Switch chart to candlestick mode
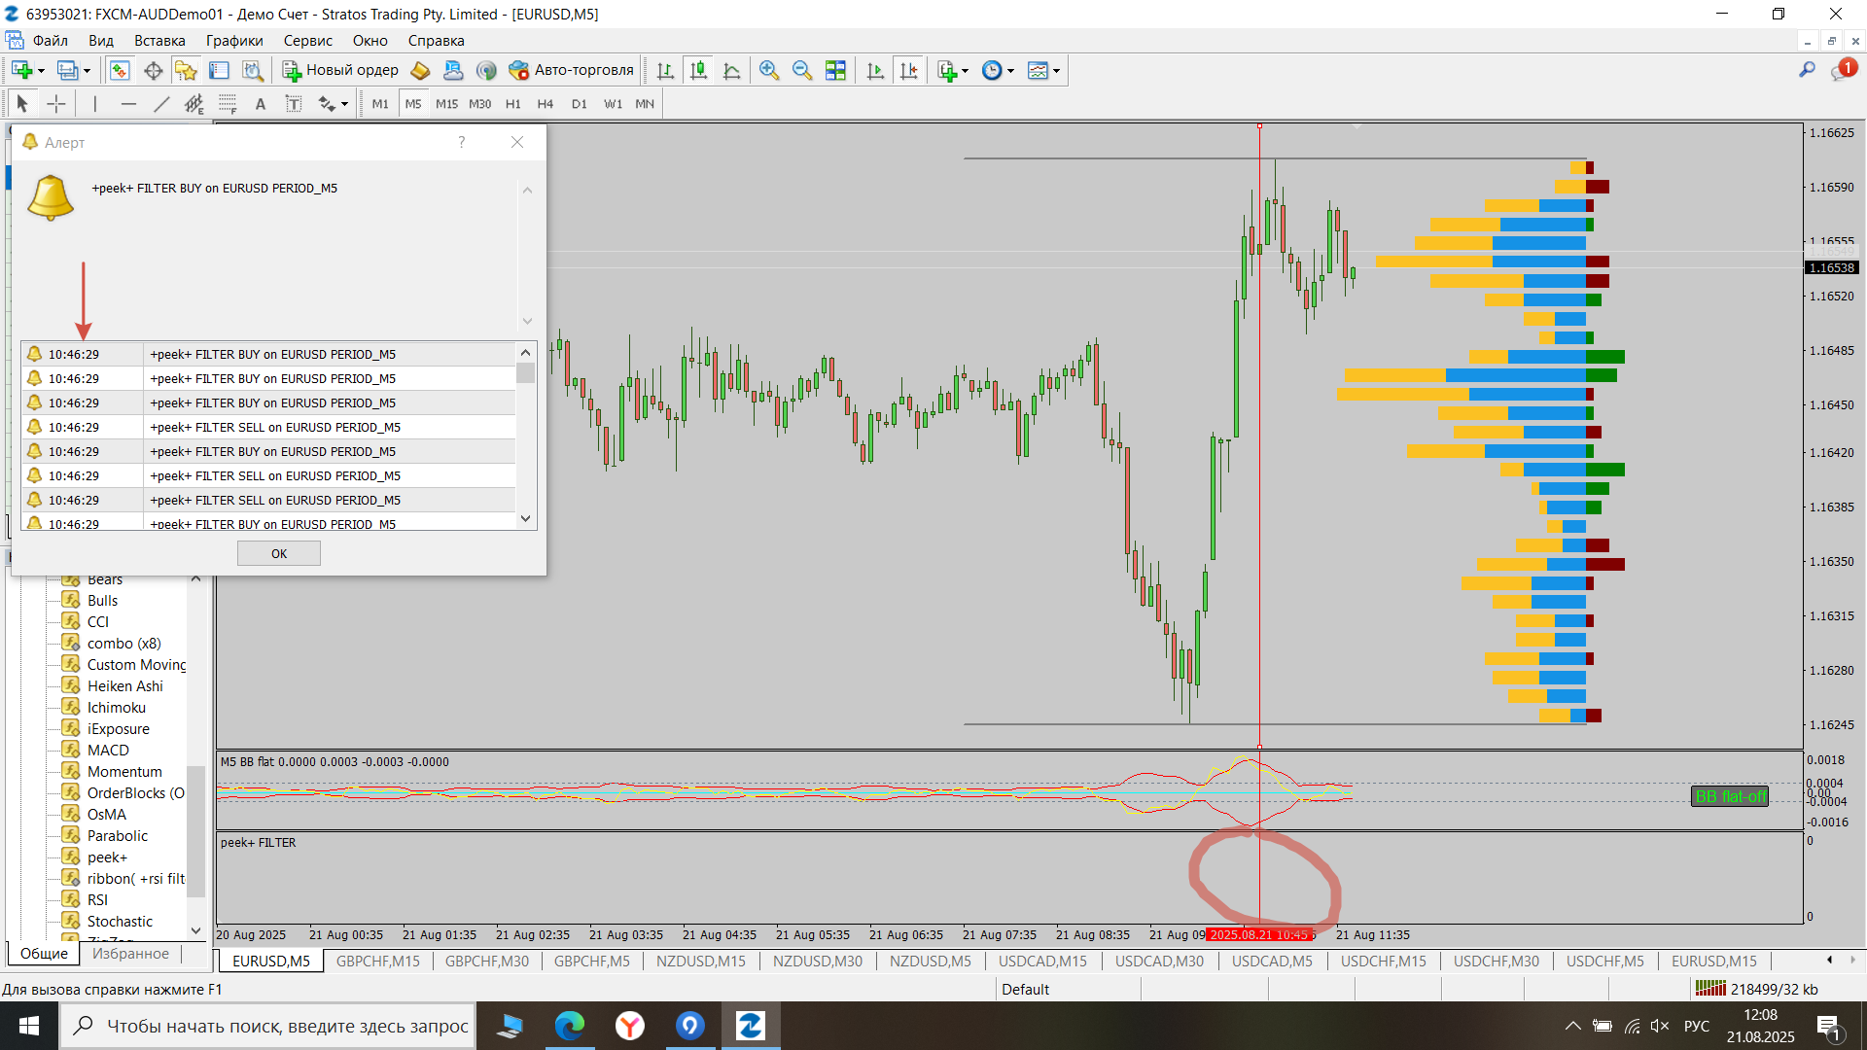Image resolution: width=1867 pixels, height=1050 pixels. [698, 70]
